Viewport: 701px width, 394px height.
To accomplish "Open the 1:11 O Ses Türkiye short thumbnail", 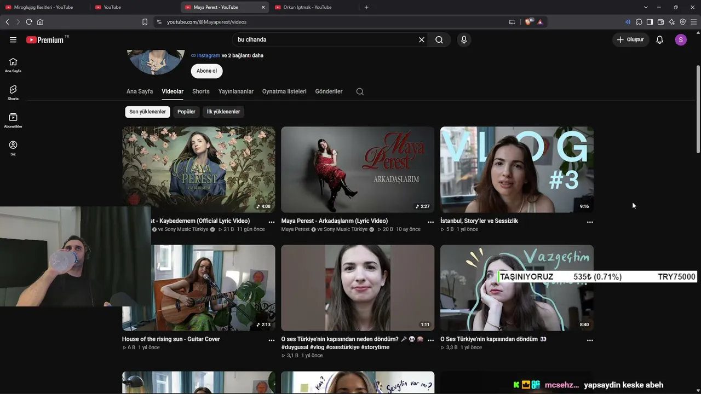I will [358, 288].
